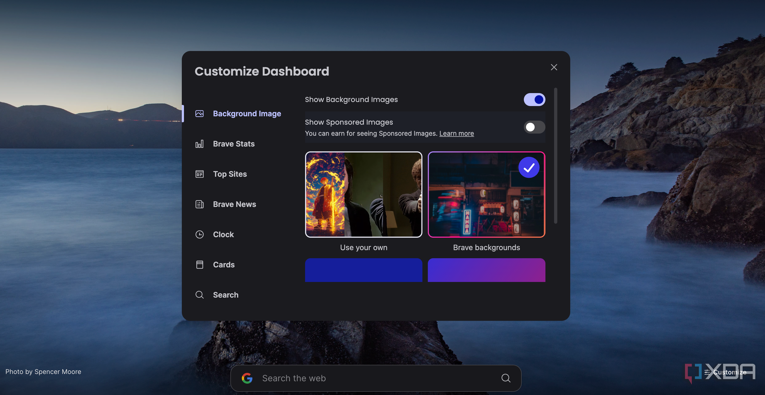Click the Clock icon in sidebar

point(200,235)
